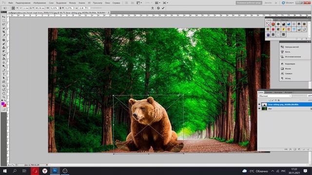Select the Фон layer thumbnail
This screenshot has height=175, width=312.
coord(264,109)
